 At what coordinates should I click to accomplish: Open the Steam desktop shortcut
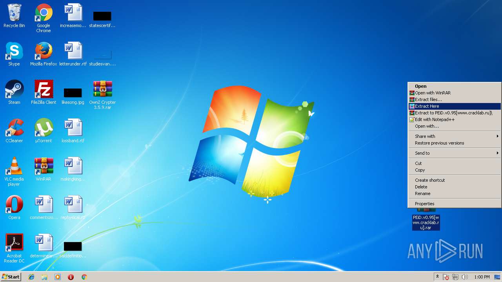[14, 92]
